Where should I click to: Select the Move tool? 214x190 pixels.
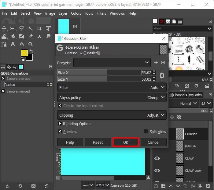coord(4,28)
